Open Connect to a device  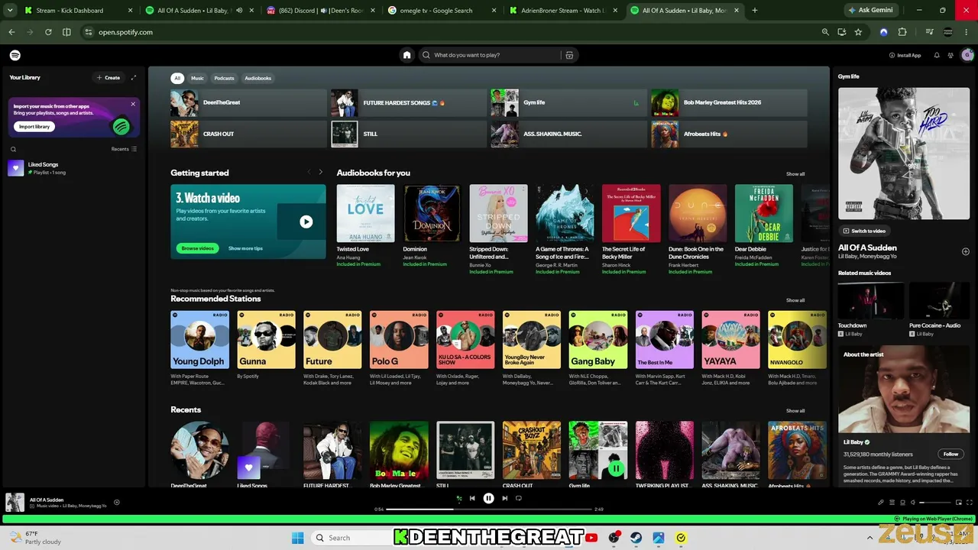click(902, 503)
